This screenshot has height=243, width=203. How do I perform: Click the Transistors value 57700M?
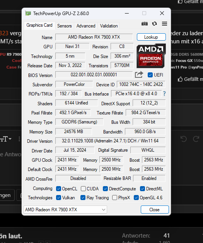tap(122, 65)
